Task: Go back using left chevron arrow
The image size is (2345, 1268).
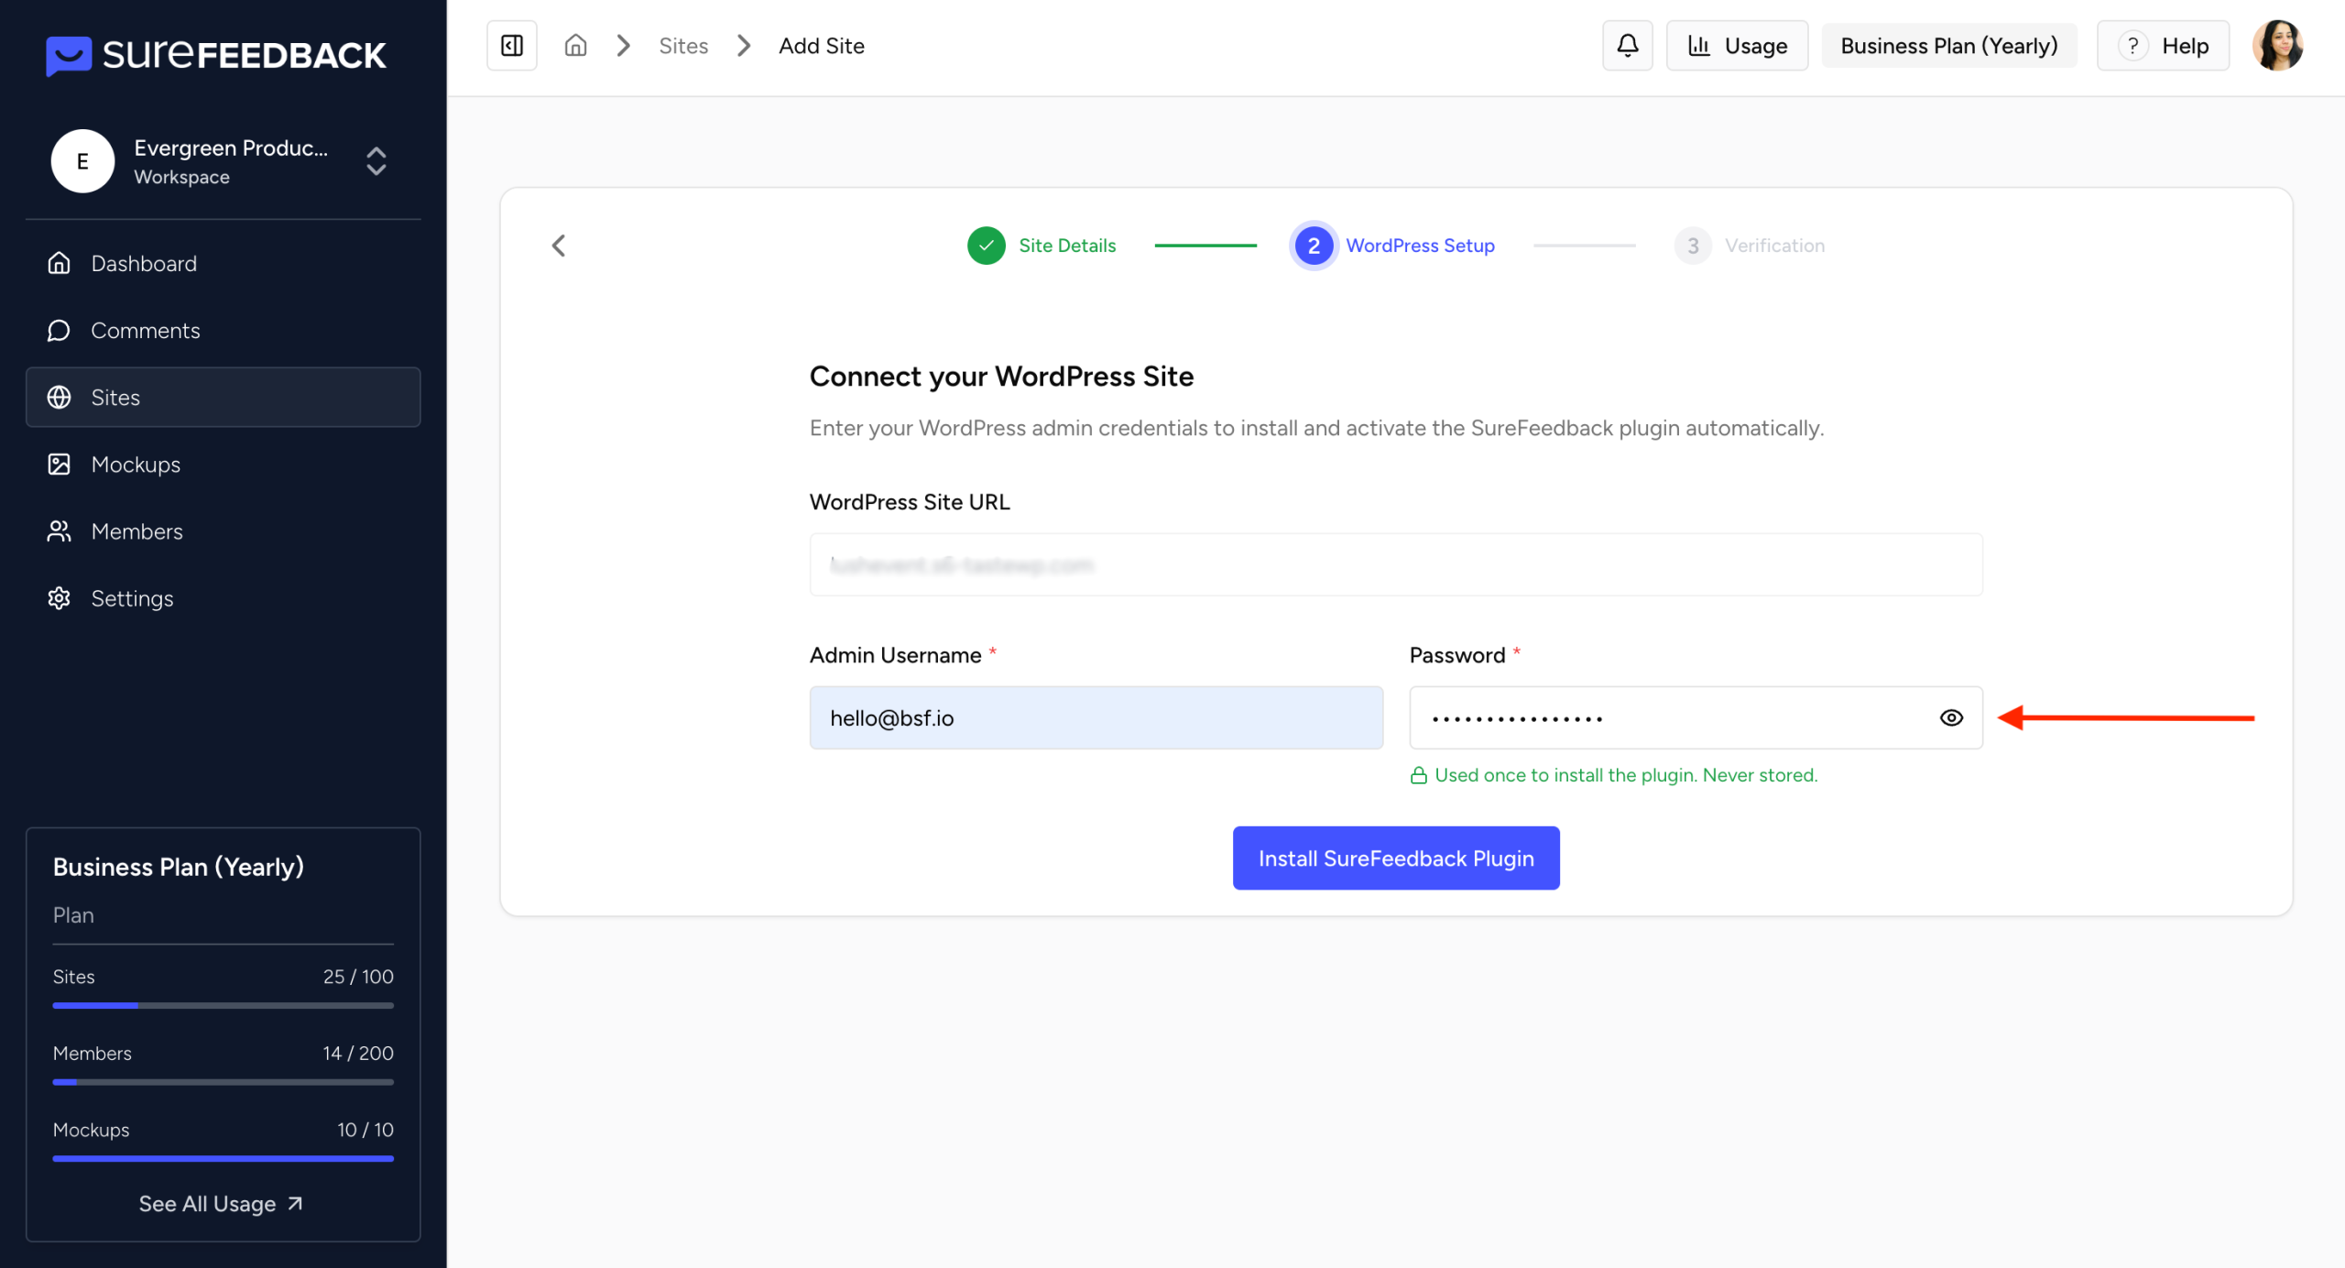Action: [x=559, y=246]
